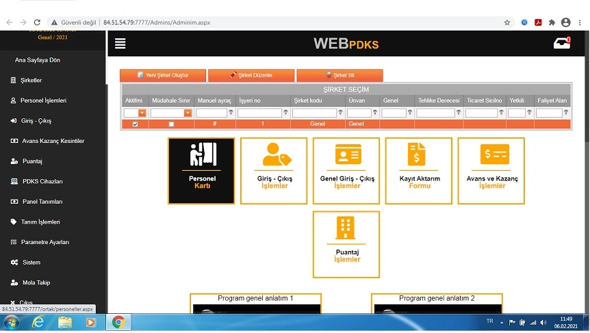Open the Müdahale Sınır filter dropdown

click(188, 113)
